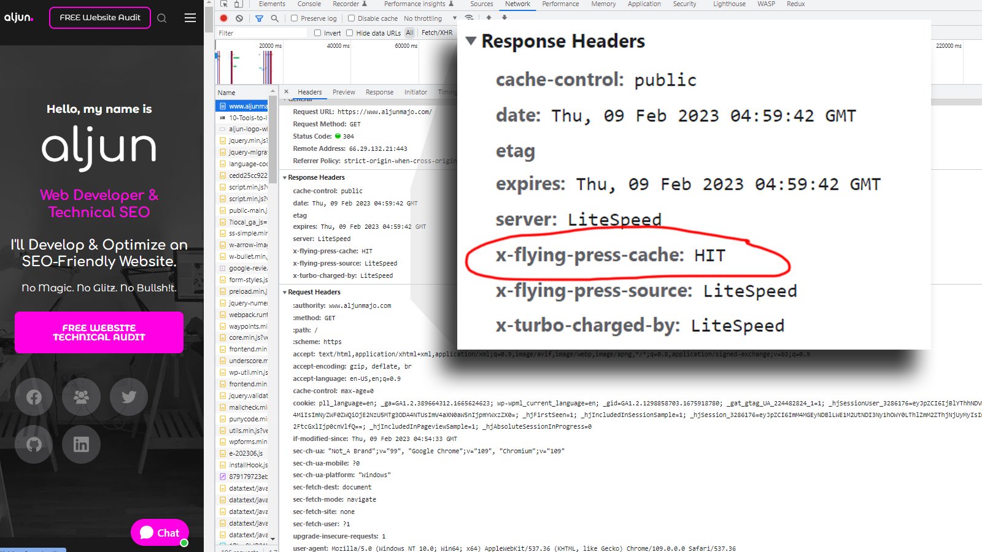The height and width of the screenshot is (552, 982).
Task: Click the Twitter social icon
Action: pos(129,397)
